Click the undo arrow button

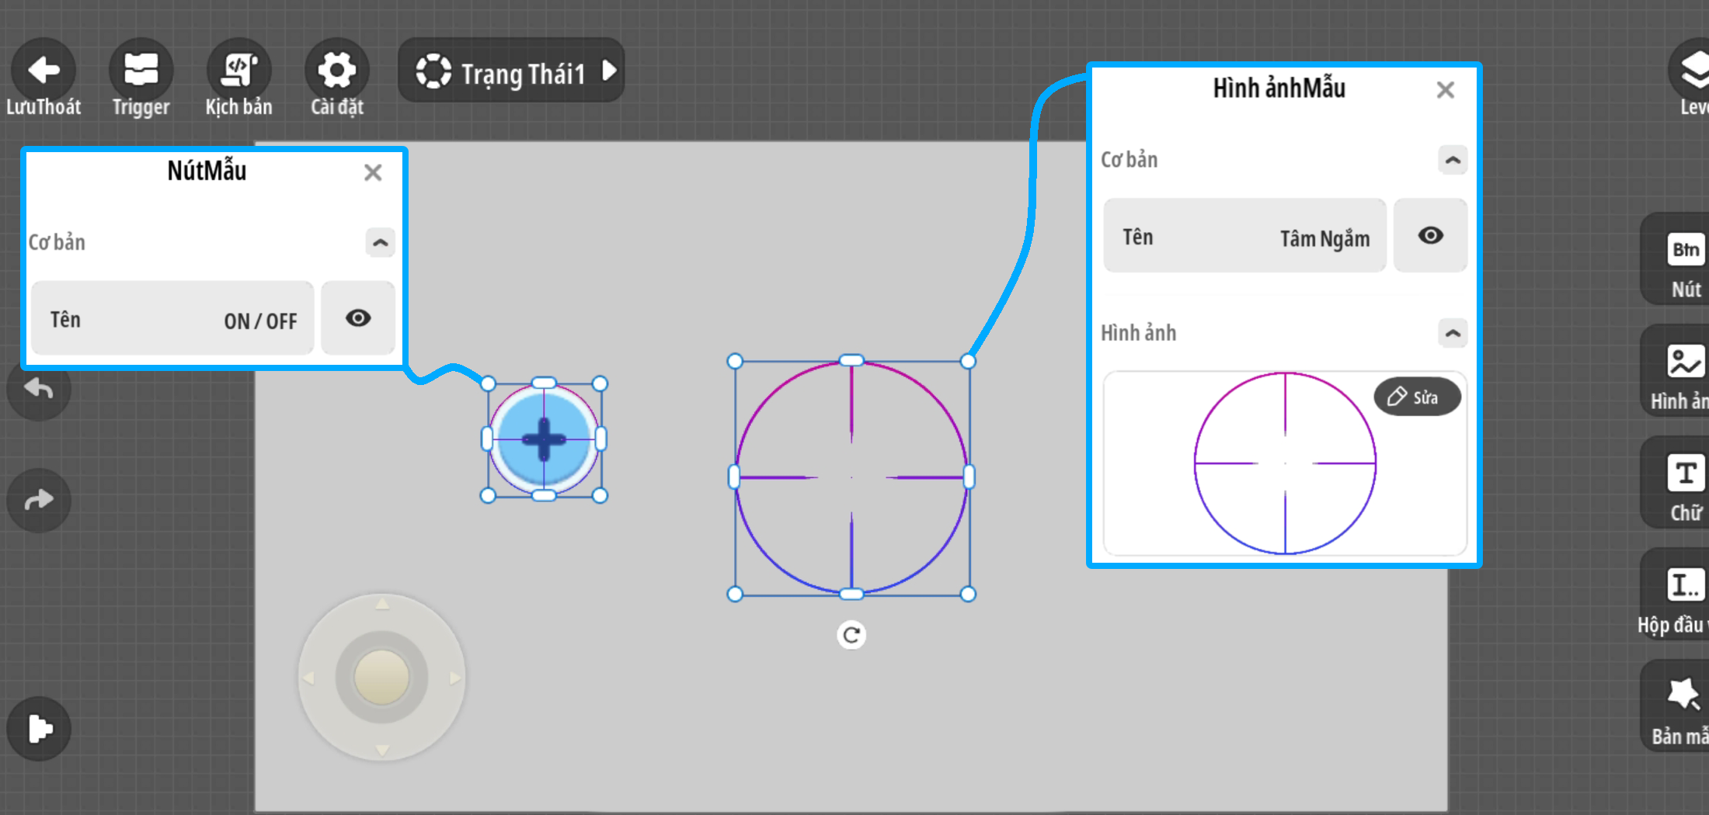click(39, 387)
